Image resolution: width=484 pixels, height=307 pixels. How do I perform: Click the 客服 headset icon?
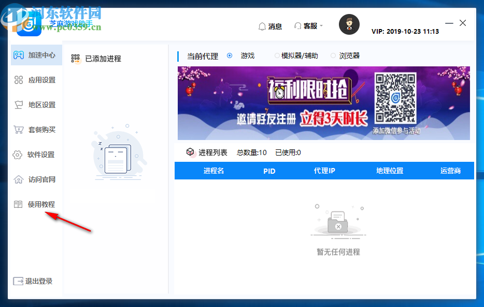click(x=298, y=26)
